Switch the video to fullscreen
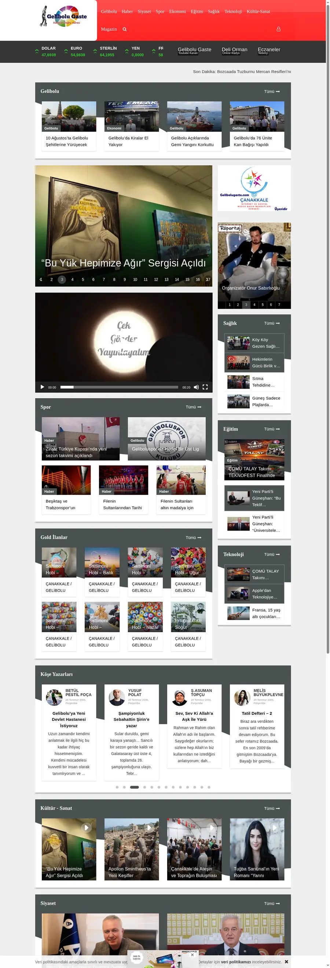The height and width of the screenshot is (968, 330). (205, 387)
